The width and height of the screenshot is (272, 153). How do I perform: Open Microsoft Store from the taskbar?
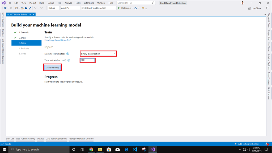coord(109,149)
